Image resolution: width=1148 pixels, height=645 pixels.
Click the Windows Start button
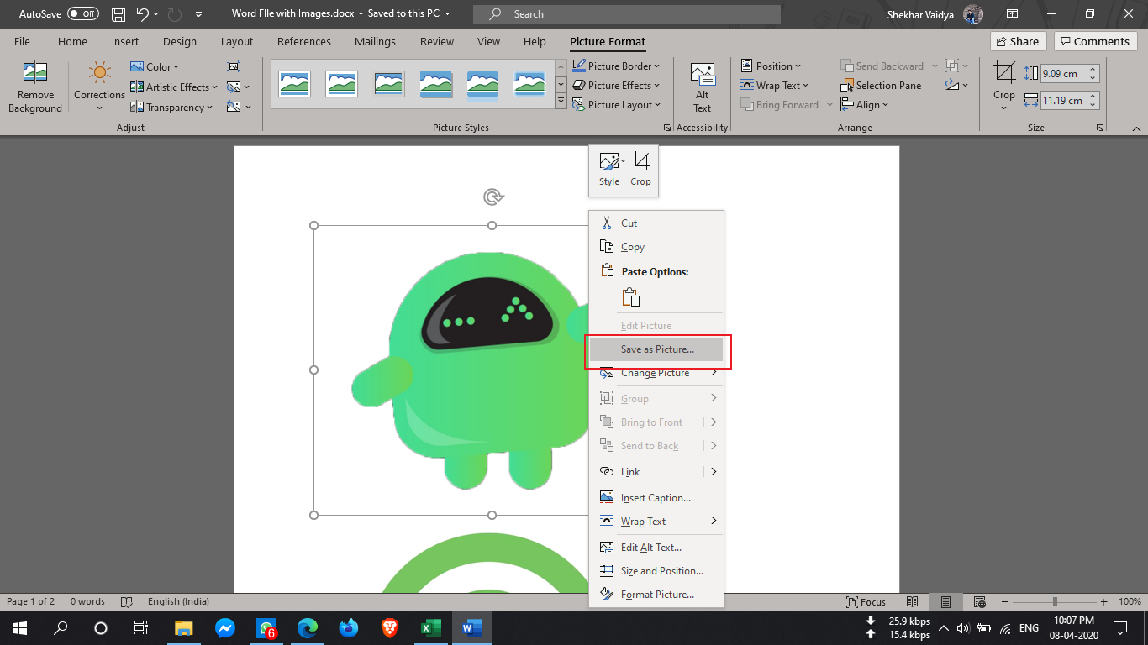[19, 628]
